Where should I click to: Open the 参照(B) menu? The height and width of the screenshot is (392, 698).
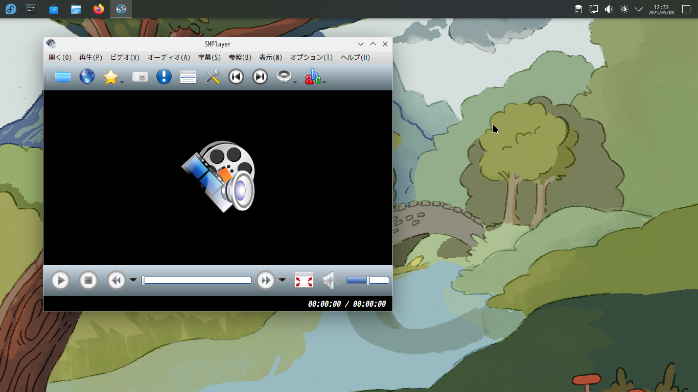(x=240, y=58)
